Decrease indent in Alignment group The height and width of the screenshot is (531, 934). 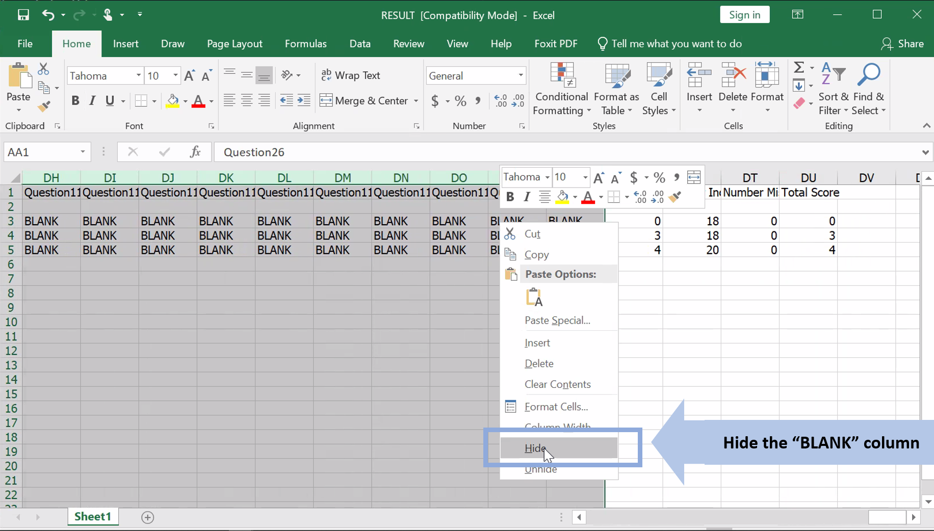click(287, 100)
